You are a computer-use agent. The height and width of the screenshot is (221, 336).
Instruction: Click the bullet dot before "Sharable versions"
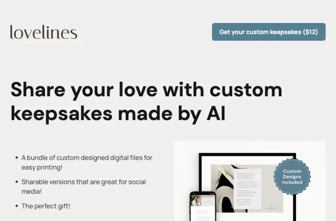[x=17, y=182]
